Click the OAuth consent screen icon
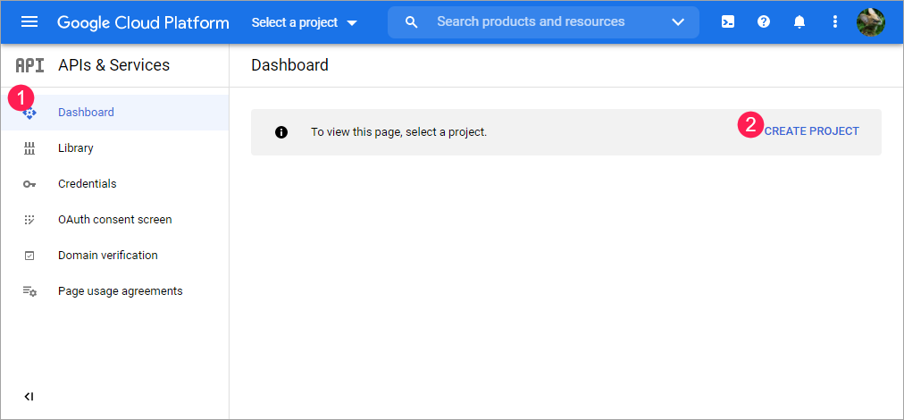904x420 pixels. pyautogui.click(x=29, y=220)
